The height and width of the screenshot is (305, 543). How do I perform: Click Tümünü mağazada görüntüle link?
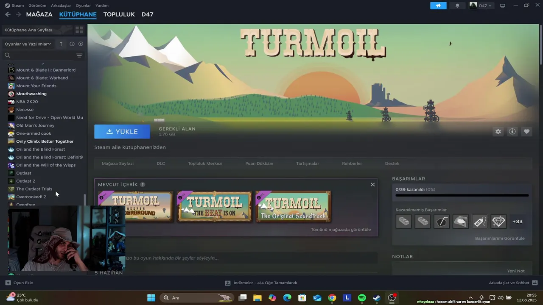coord(341,230)
